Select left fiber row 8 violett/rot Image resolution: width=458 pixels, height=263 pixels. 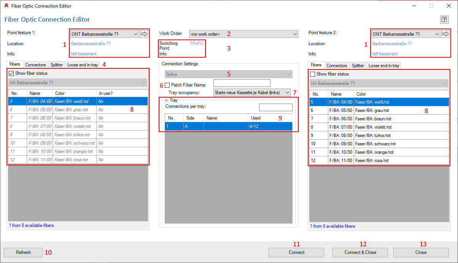point(78,126)
